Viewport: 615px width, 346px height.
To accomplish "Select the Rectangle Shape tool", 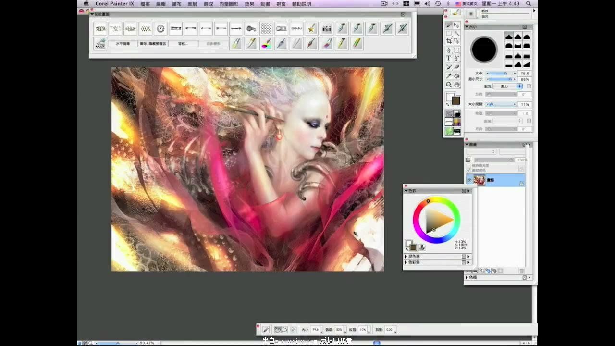I will click(x=457, y=50).
